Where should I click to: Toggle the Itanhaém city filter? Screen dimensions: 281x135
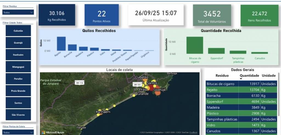(18, 55)
